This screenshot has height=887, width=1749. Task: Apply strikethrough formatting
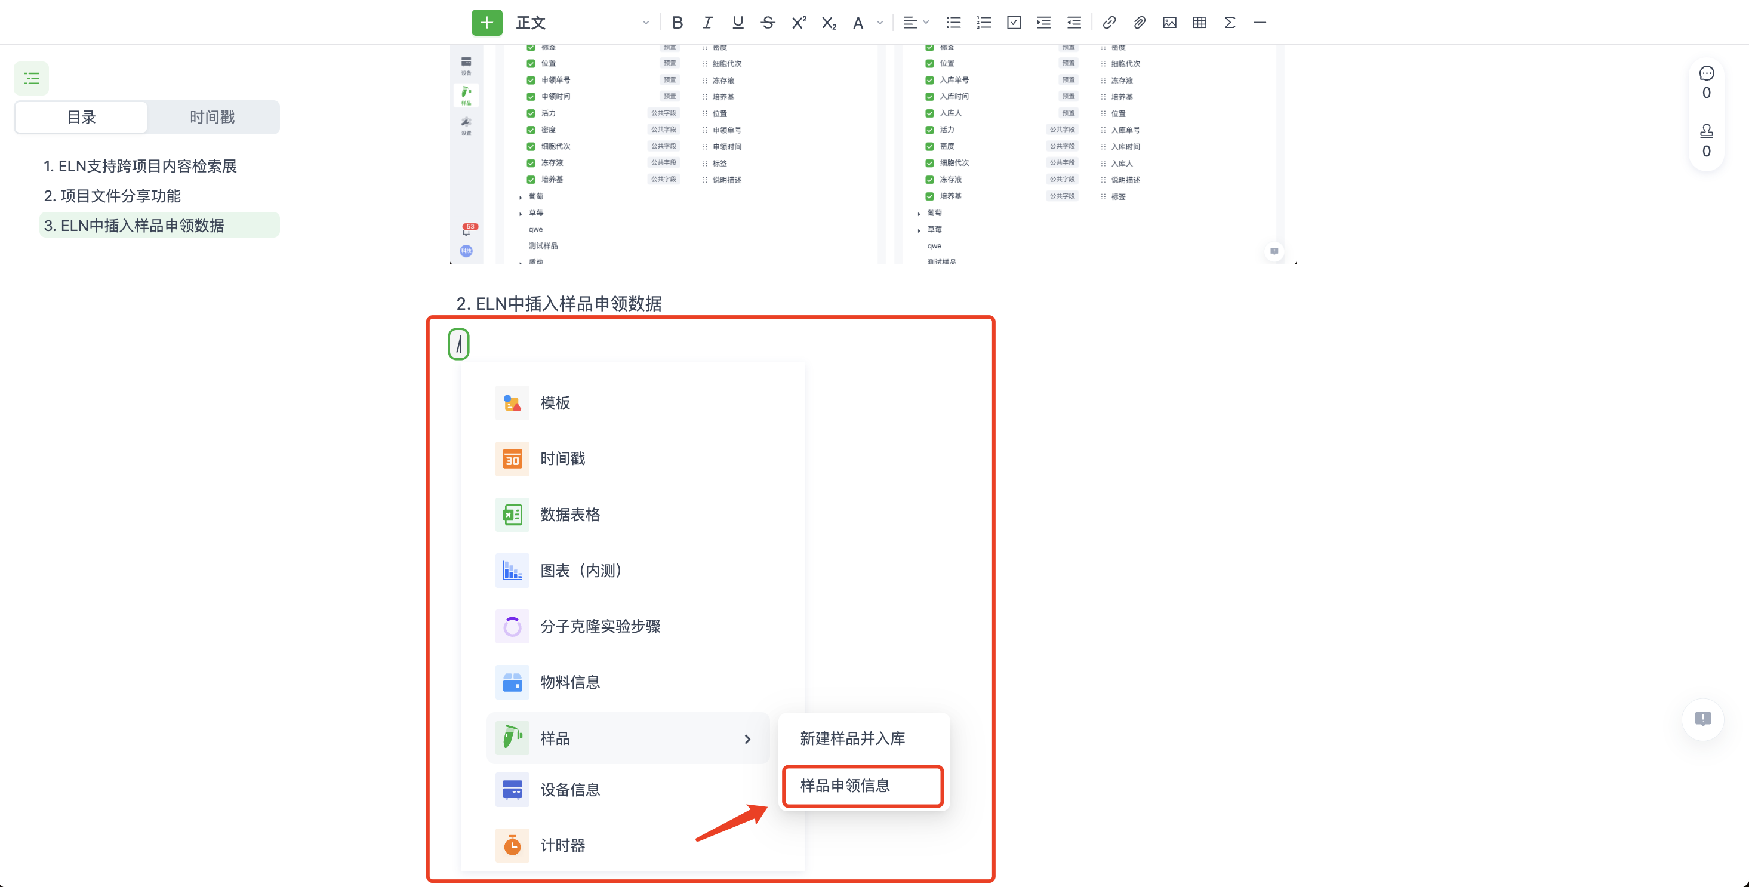point(768,23)
